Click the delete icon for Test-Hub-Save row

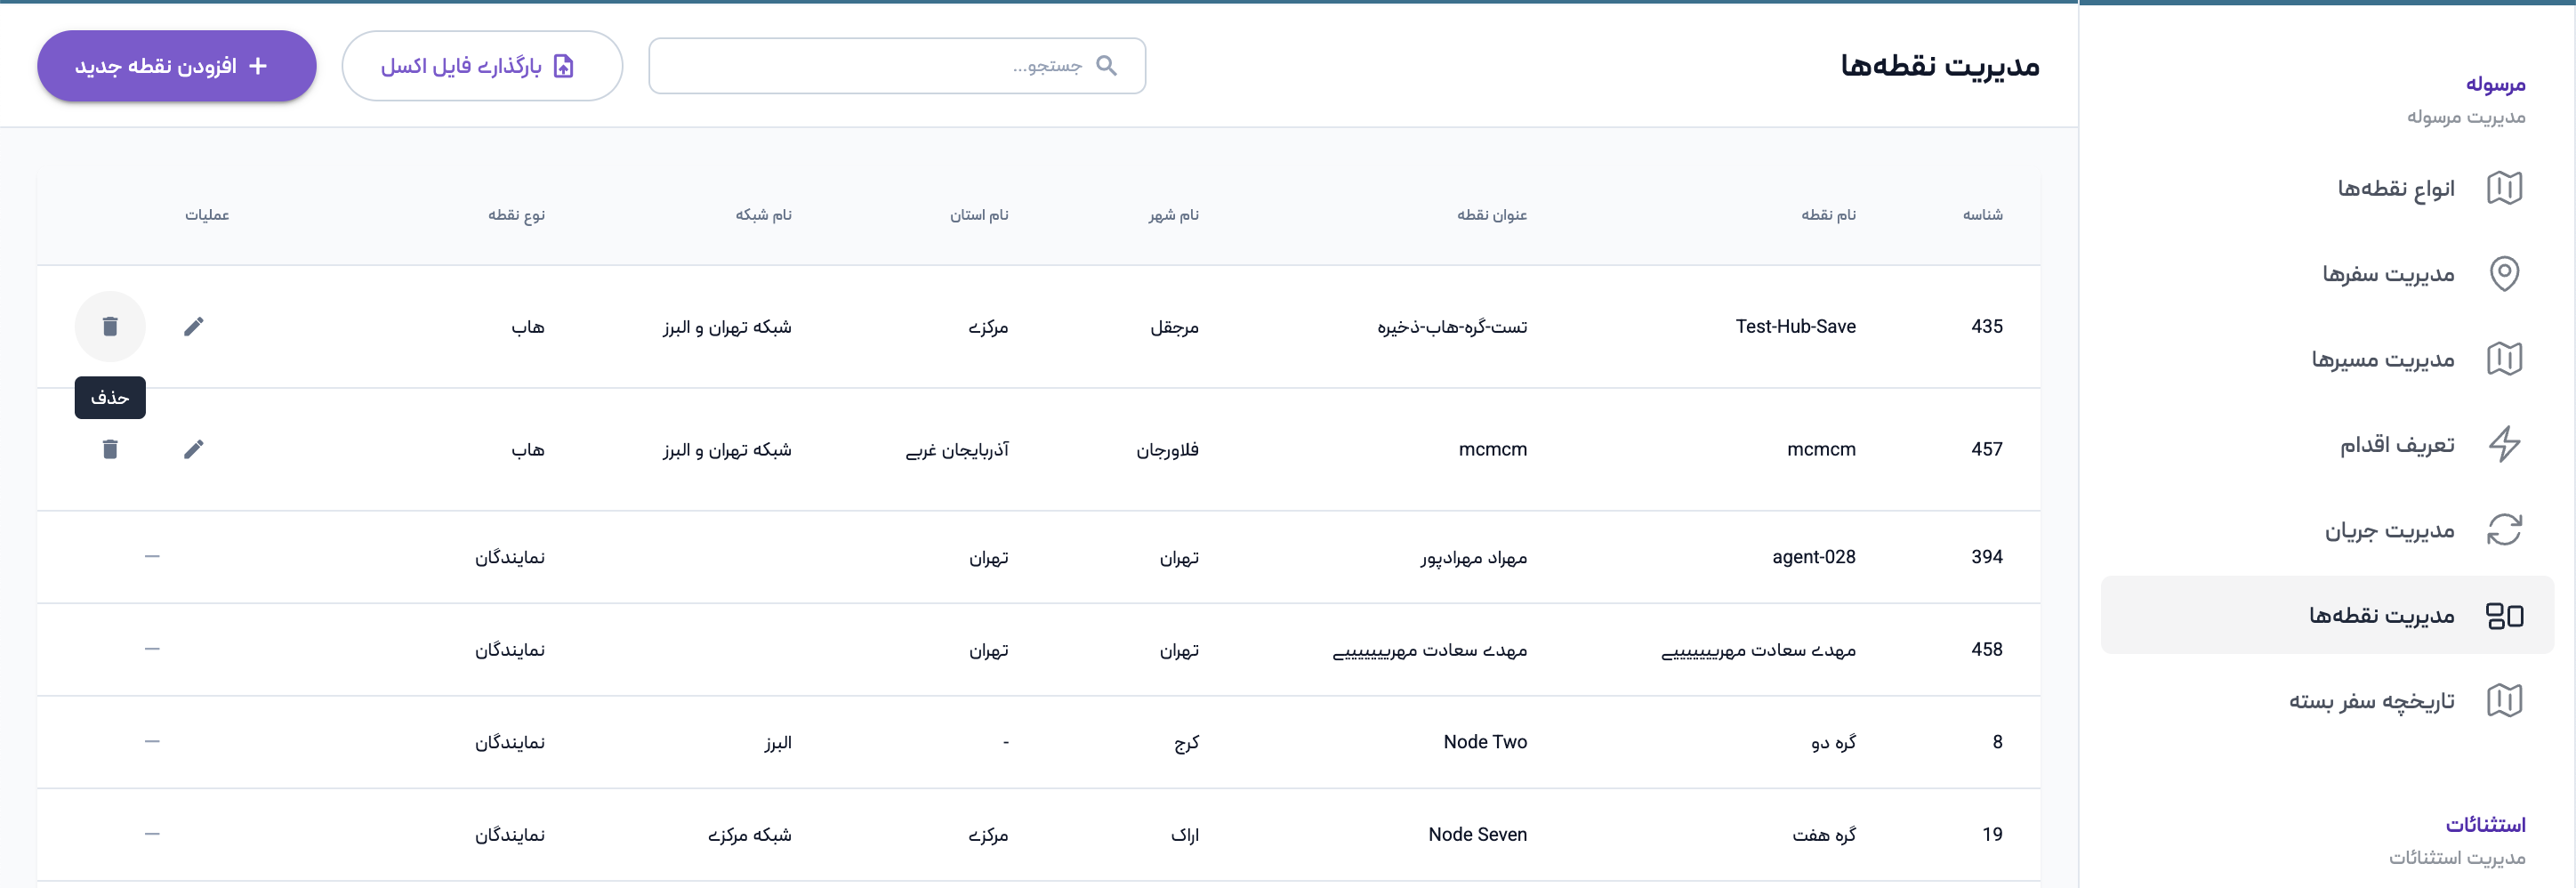click(x=110, y=326)
